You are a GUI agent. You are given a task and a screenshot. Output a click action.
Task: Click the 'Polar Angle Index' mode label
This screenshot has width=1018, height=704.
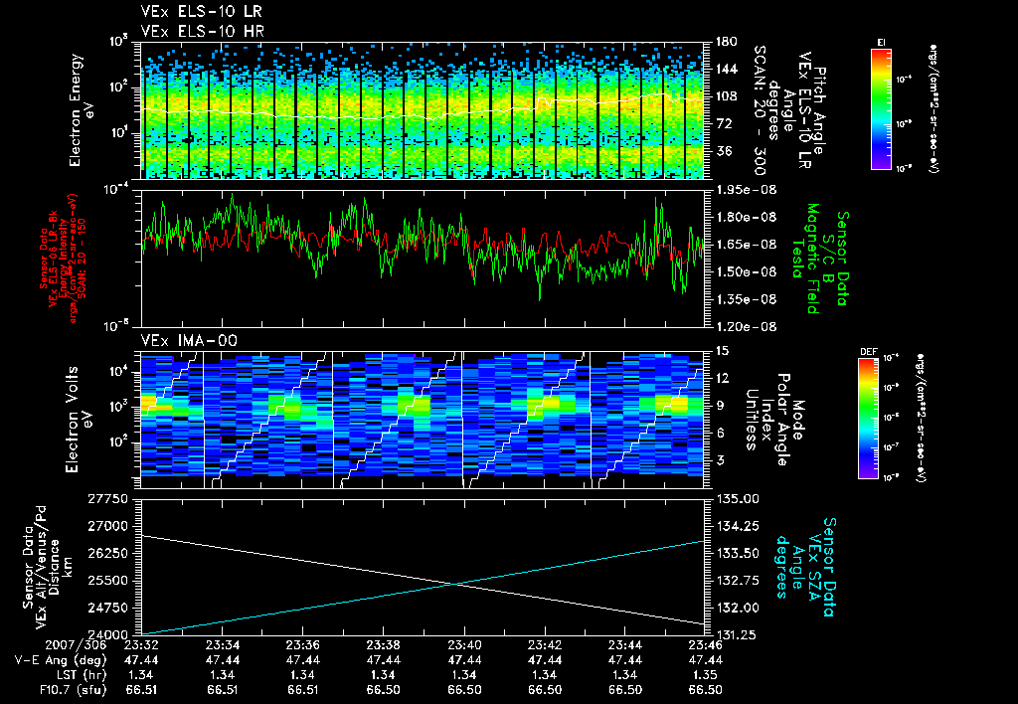(774, 420)
